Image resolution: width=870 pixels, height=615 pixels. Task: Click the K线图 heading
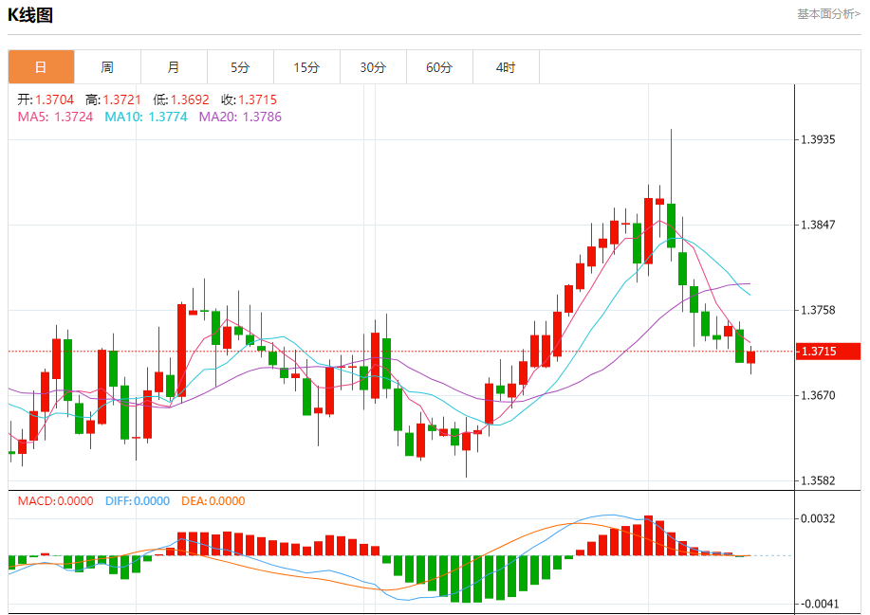[x=30, y=15]
